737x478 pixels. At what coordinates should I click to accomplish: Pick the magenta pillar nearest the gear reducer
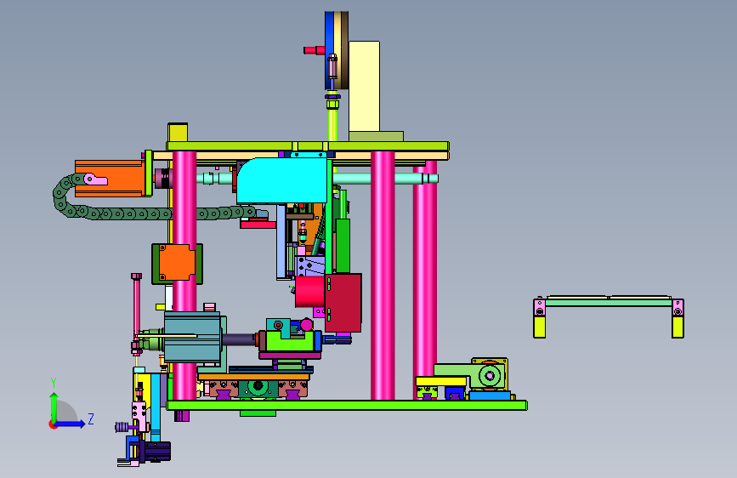point(425,280)
